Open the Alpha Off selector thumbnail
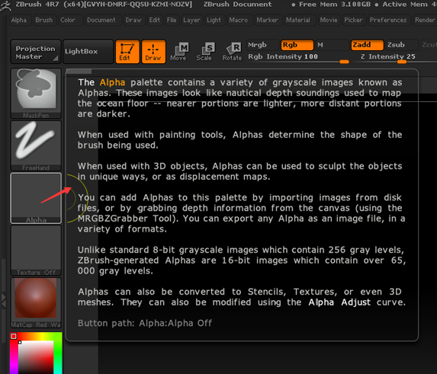This screenshot has height=374, width=437. tap(36, 198)
